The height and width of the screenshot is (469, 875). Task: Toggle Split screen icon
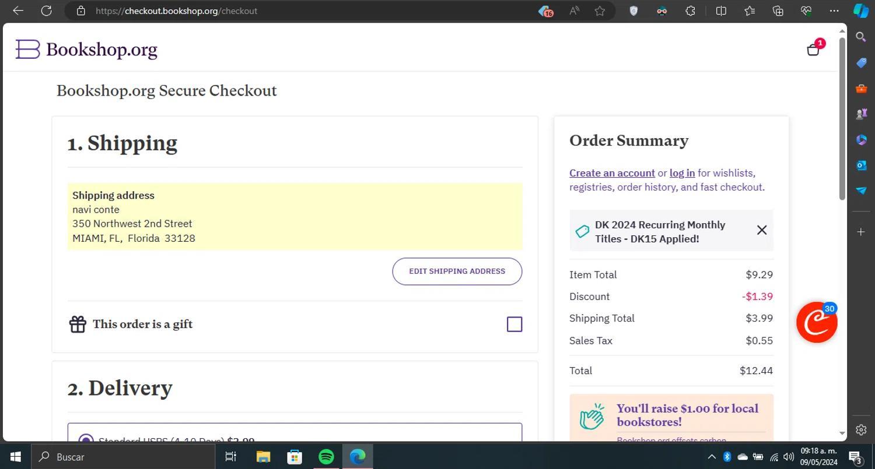coord(721,10)
